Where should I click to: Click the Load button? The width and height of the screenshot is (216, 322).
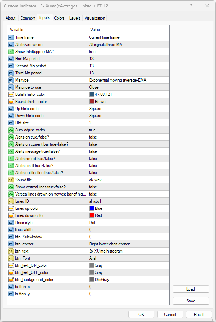pos(191,289)
